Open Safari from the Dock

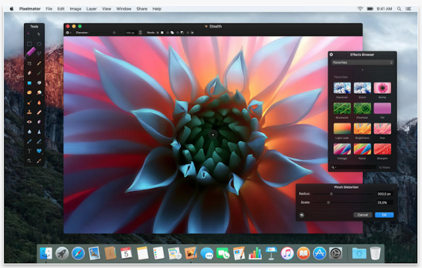pyautogui.click(x=78, y=253)
